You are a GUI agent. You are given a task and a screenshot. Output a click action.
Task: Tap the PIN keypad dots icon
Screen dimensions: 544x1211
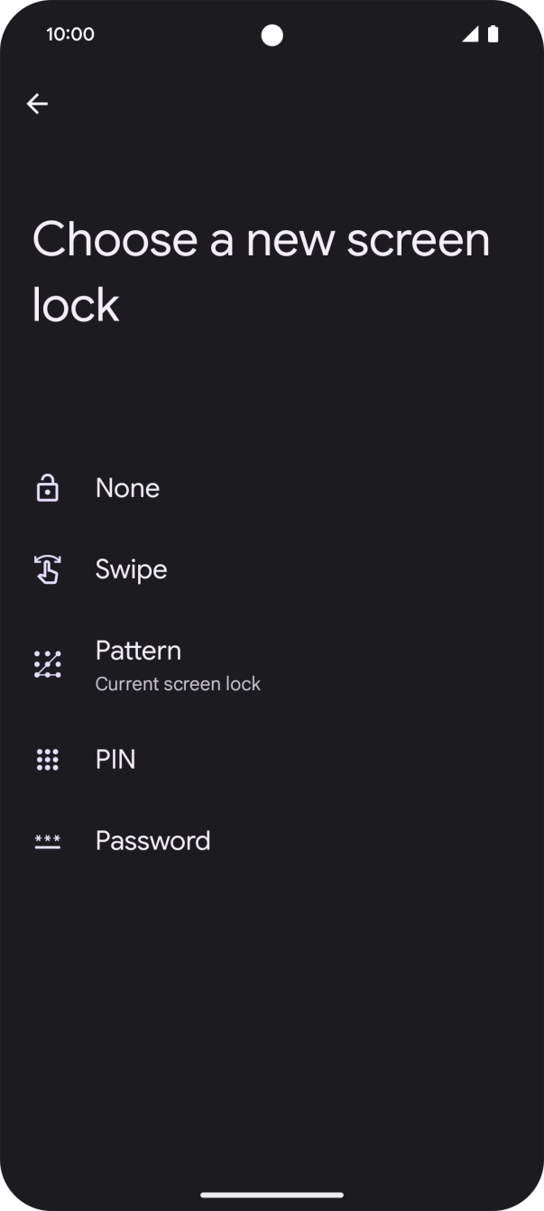(x=47, y=760)
